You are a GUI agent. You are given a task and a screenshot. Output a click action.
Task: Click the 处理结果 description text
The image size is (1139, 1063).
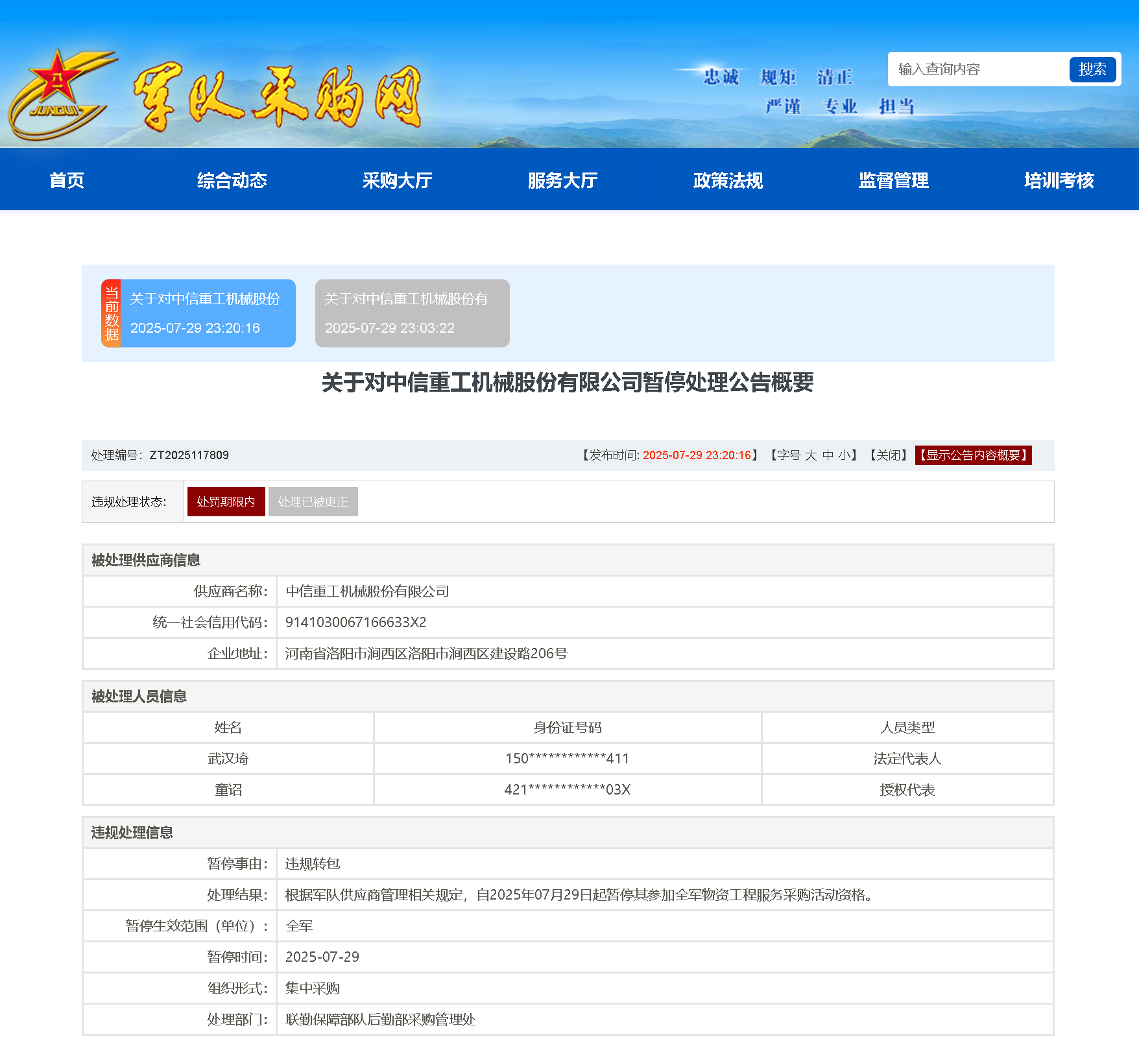click(x=580, y=894)
